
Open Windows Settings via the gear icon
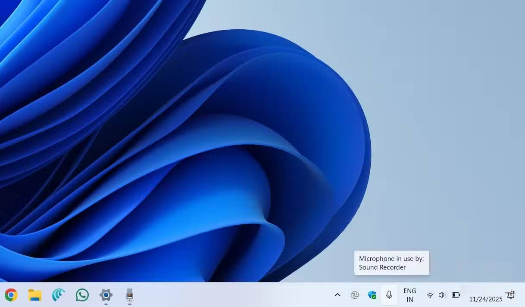106,295
